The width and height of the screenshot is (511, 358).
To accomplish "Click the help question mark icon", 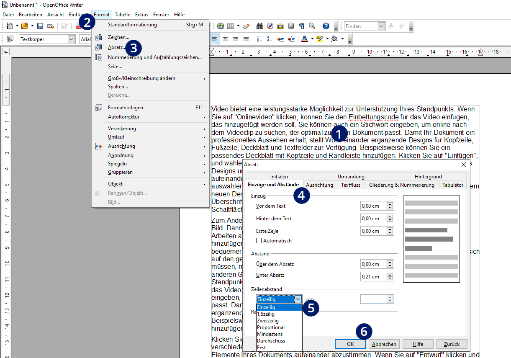I will [x=326, y=26].
